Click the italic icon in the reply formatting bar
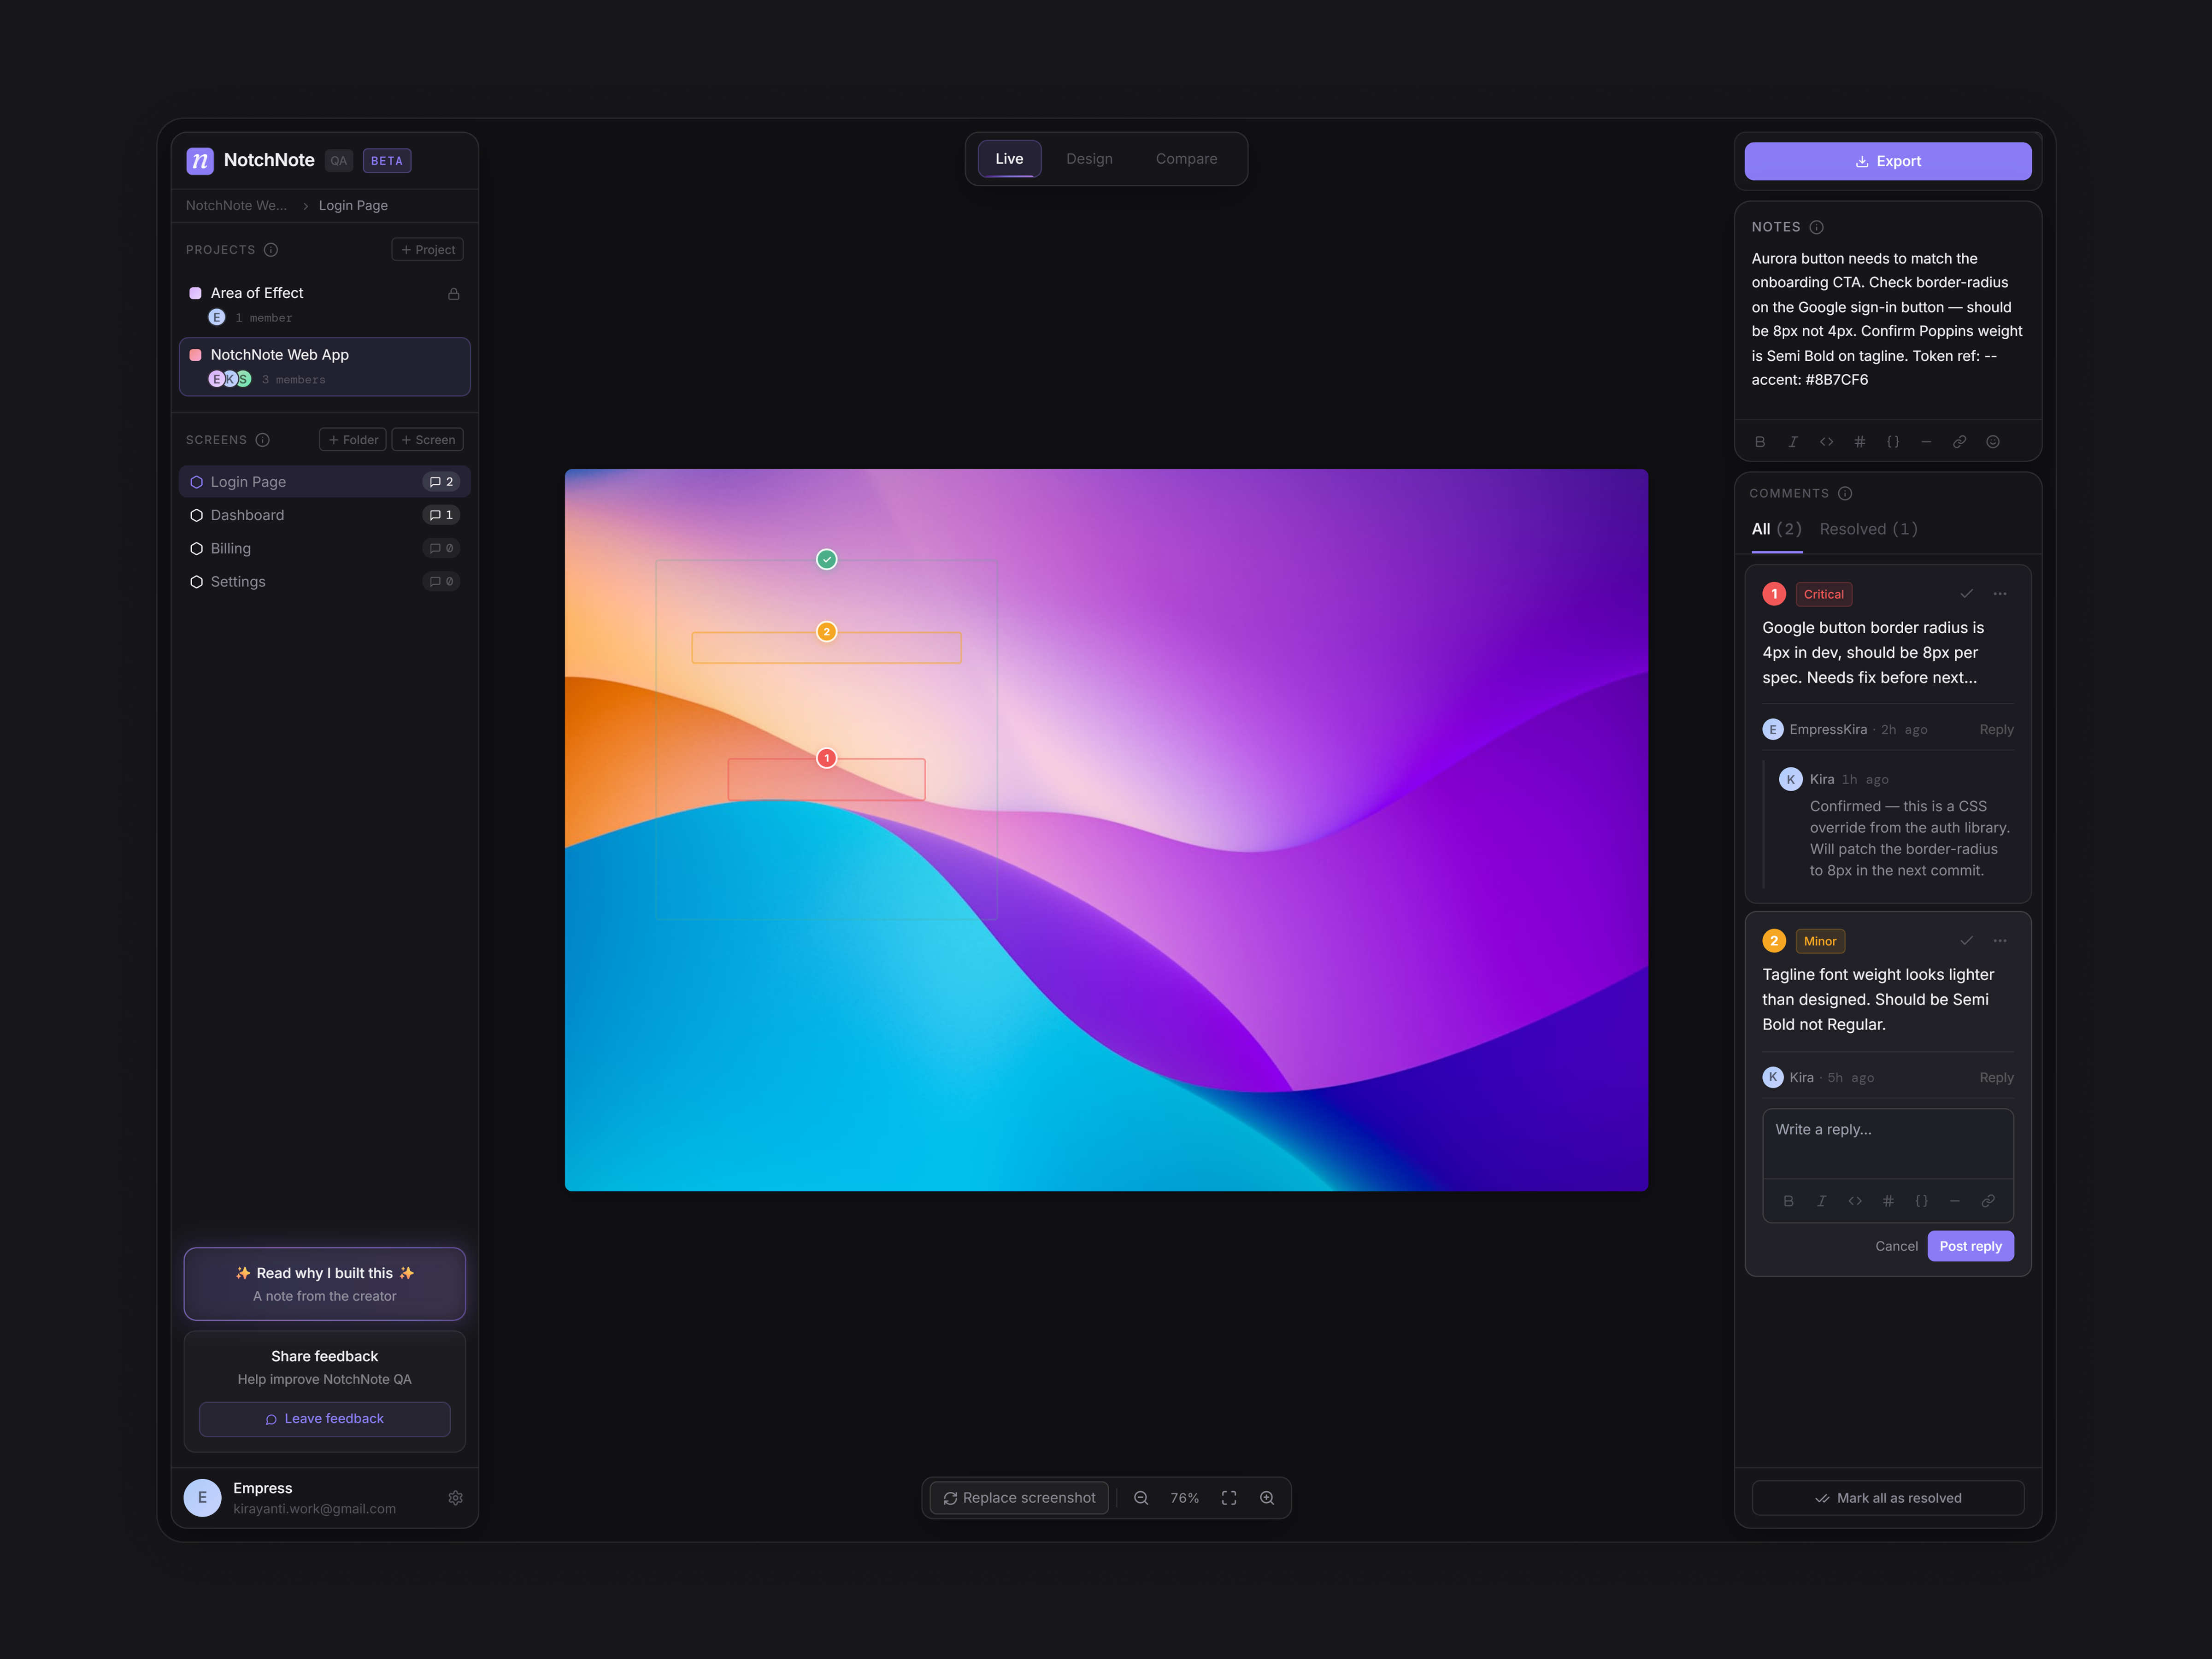 click(1822, 1201)
